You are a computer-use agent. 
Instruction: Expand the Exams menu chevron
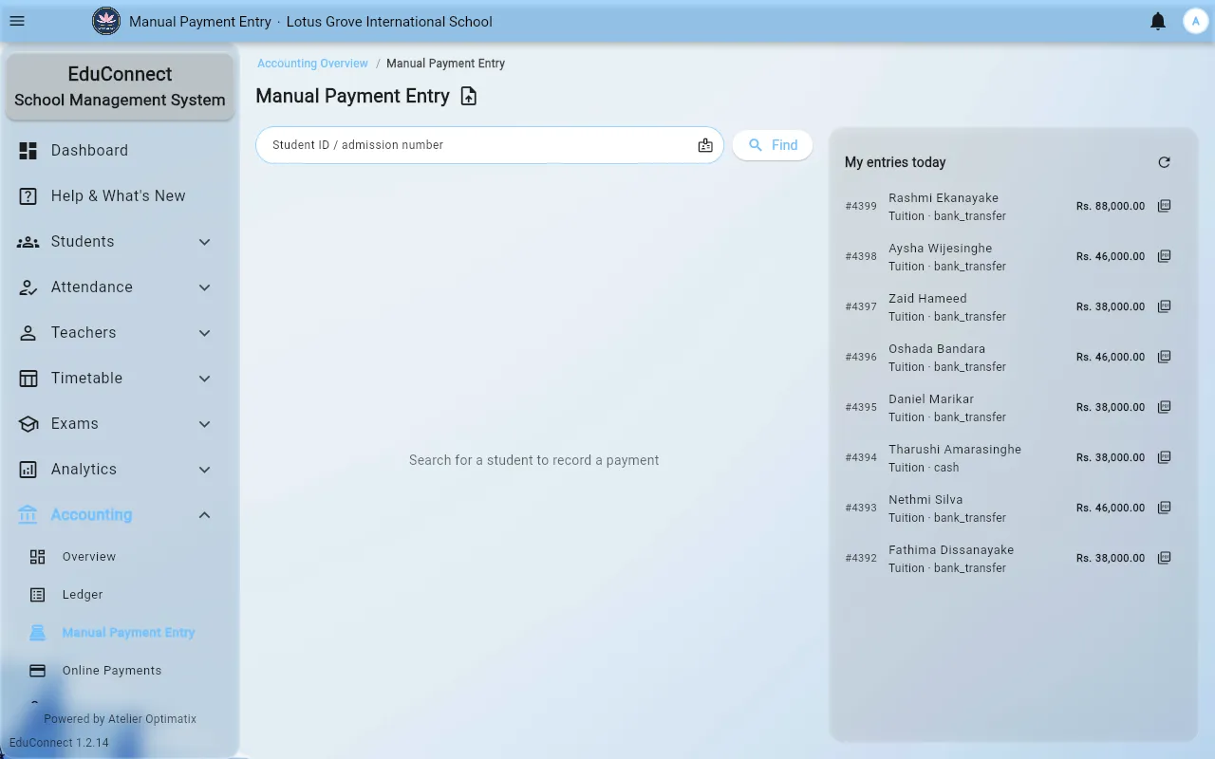click(x=204, y=424)
